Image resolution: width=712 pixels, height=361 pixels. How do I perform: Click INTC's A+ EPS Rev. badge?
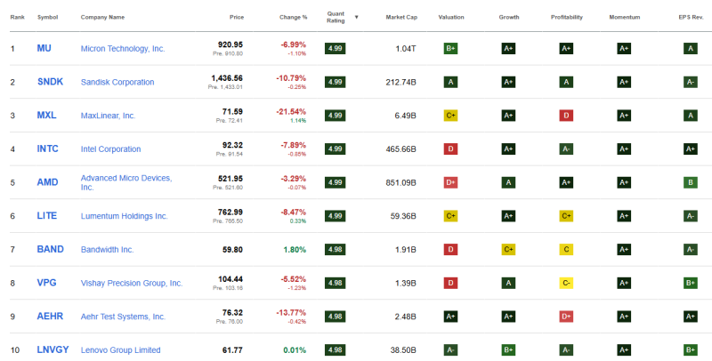pos(691,149)
